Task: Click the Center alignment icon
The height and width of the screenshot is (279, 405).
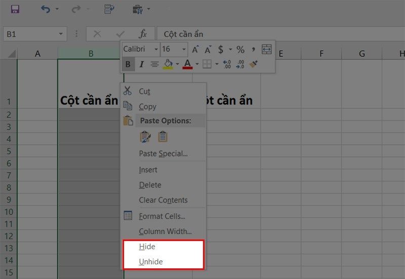Action: point(154,64)
